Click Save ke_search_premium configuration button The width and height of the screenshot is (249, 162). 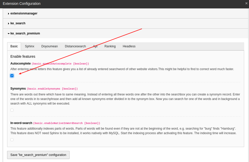pyautogui.click(x=38, y=155)
